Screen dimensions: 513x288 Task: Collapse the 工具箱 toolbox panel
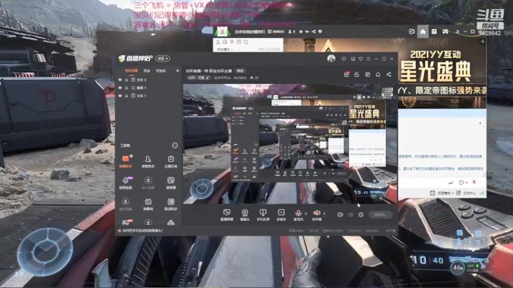[175, 145]
